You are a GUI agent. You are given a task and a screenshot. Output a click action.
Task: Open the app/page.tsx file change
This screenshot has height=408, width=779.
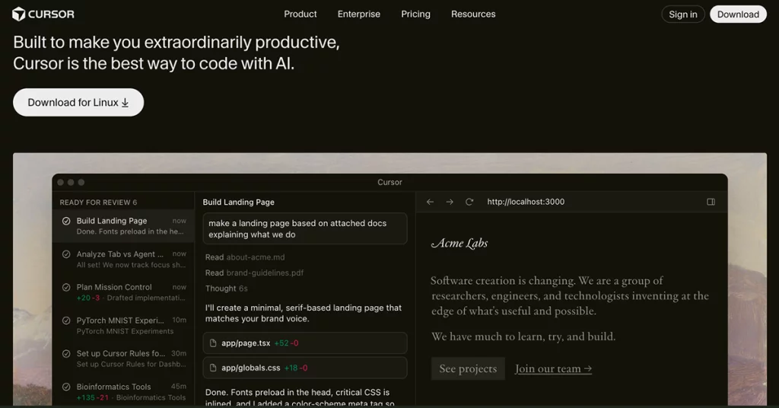pyautogui.click(x=305, y=343)
